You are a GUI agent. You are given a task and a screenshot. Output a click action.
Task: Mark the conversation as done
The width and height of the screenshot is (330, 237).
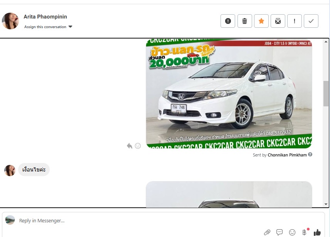click(x=311, y=21)
